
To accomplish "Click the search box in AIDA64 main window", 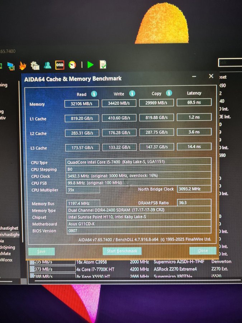I will (230, 62).
